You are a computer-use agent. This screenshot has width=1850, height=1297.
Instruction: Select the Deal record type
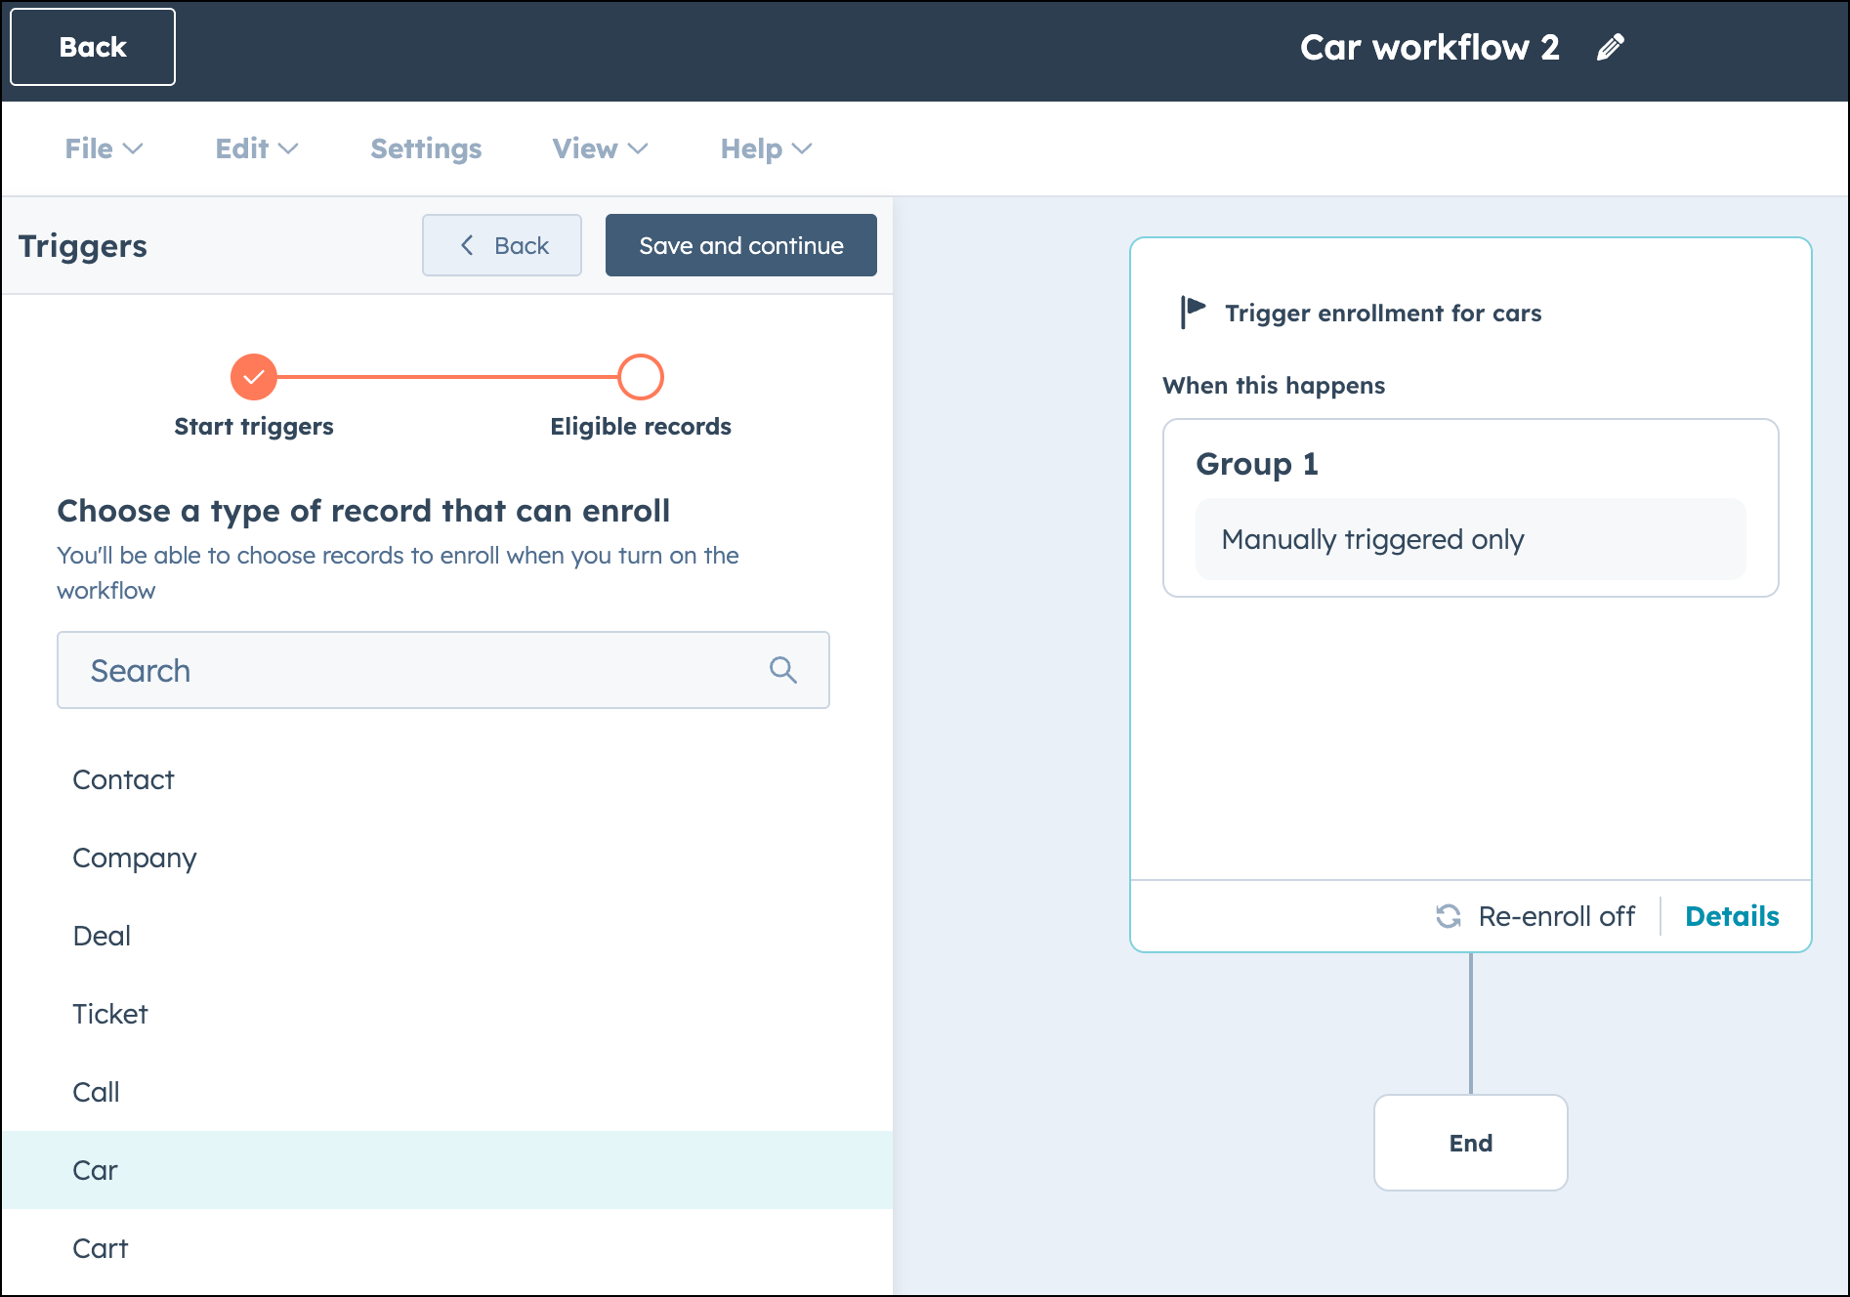point(447,936)
